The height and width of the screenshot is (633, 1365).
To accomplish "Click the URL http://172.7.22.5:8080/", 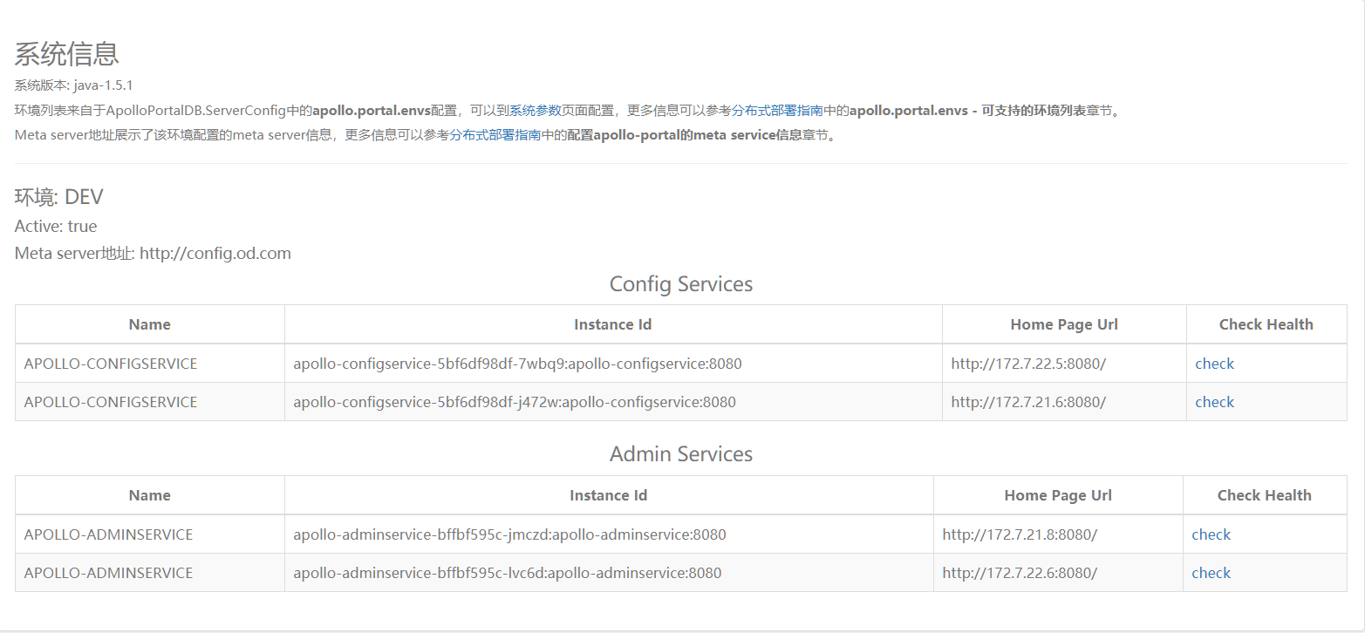I will tap(1028, 364).
